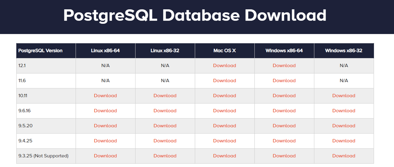The width and height of the screenshot is (394, 167).
Task: Download PostgreSQL 11.6 for Windows x86-64
Action: click(x=284, y=80)
